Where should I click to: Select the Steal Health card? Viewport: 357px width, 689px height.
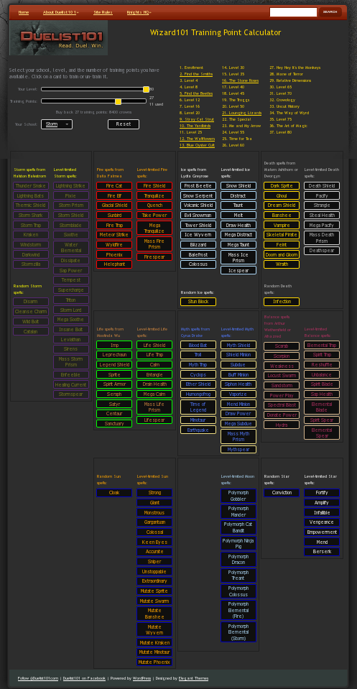tap(322, 216)
